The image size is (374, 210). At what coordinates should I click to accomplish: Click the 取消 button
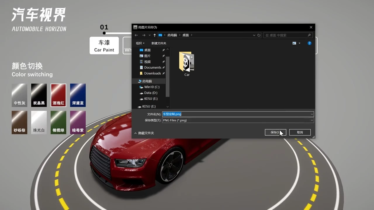click(x=300, y=132)
